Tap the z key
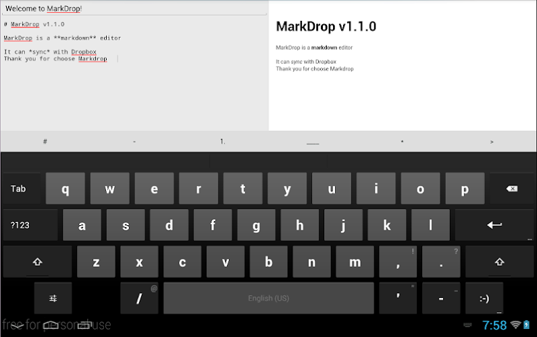This screenshot has width=537, height=337. click(96, 262)
